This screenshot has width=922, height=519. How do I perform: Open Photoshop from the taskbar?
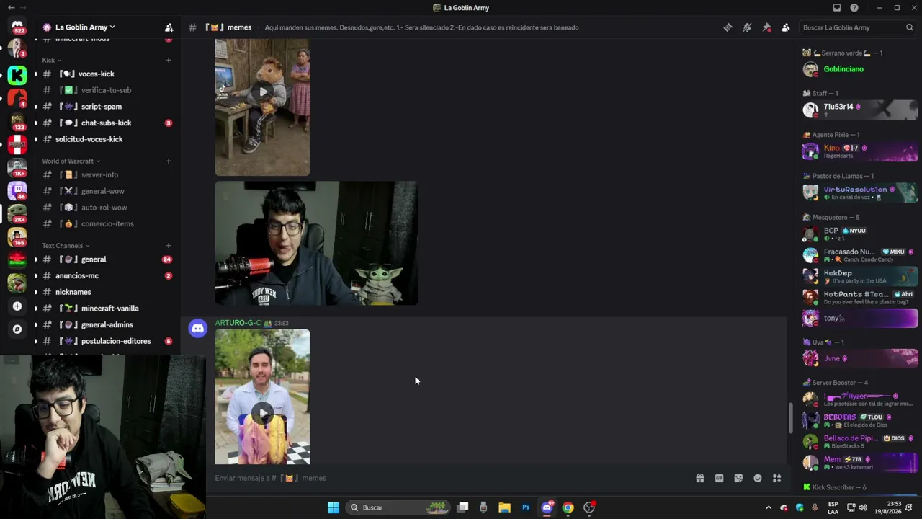pyautogui.click(x=526, y=507)
